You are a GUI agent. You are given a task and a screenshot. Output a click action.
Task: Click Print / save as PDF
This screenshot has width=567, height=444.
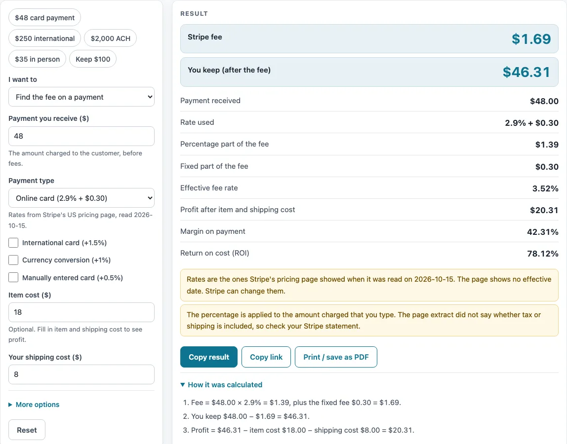(336, 357)
